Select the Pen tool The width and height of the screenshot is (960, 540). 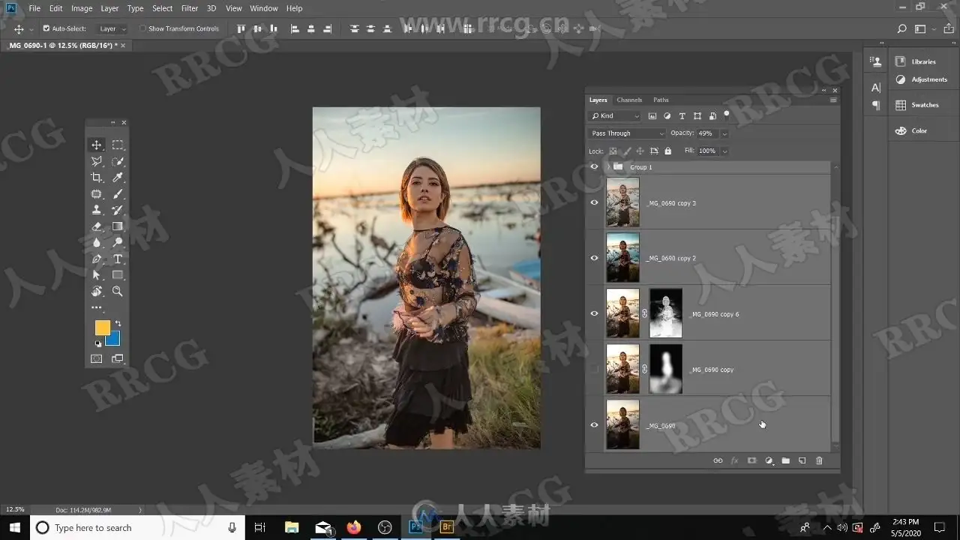tap(97, 259)
